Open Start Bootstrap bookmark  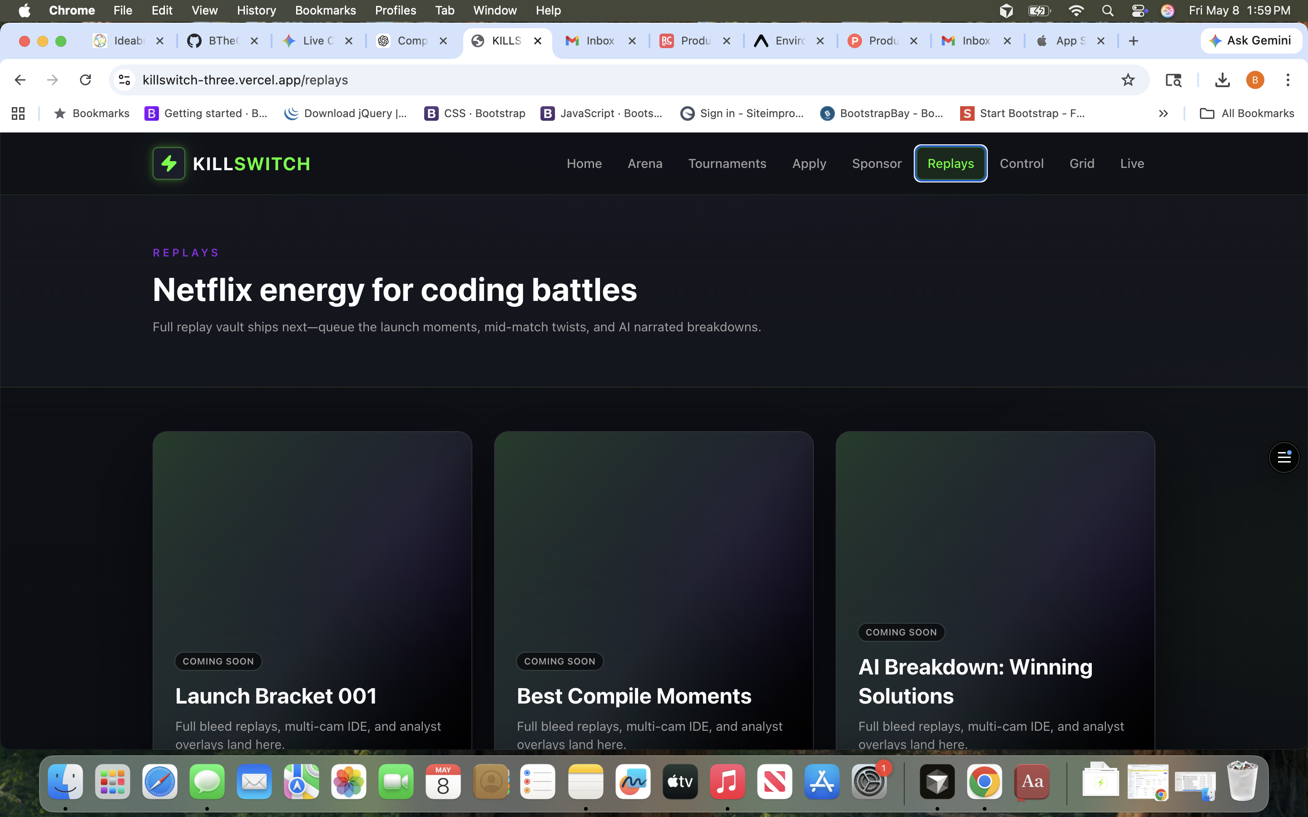click(1023, 113)
